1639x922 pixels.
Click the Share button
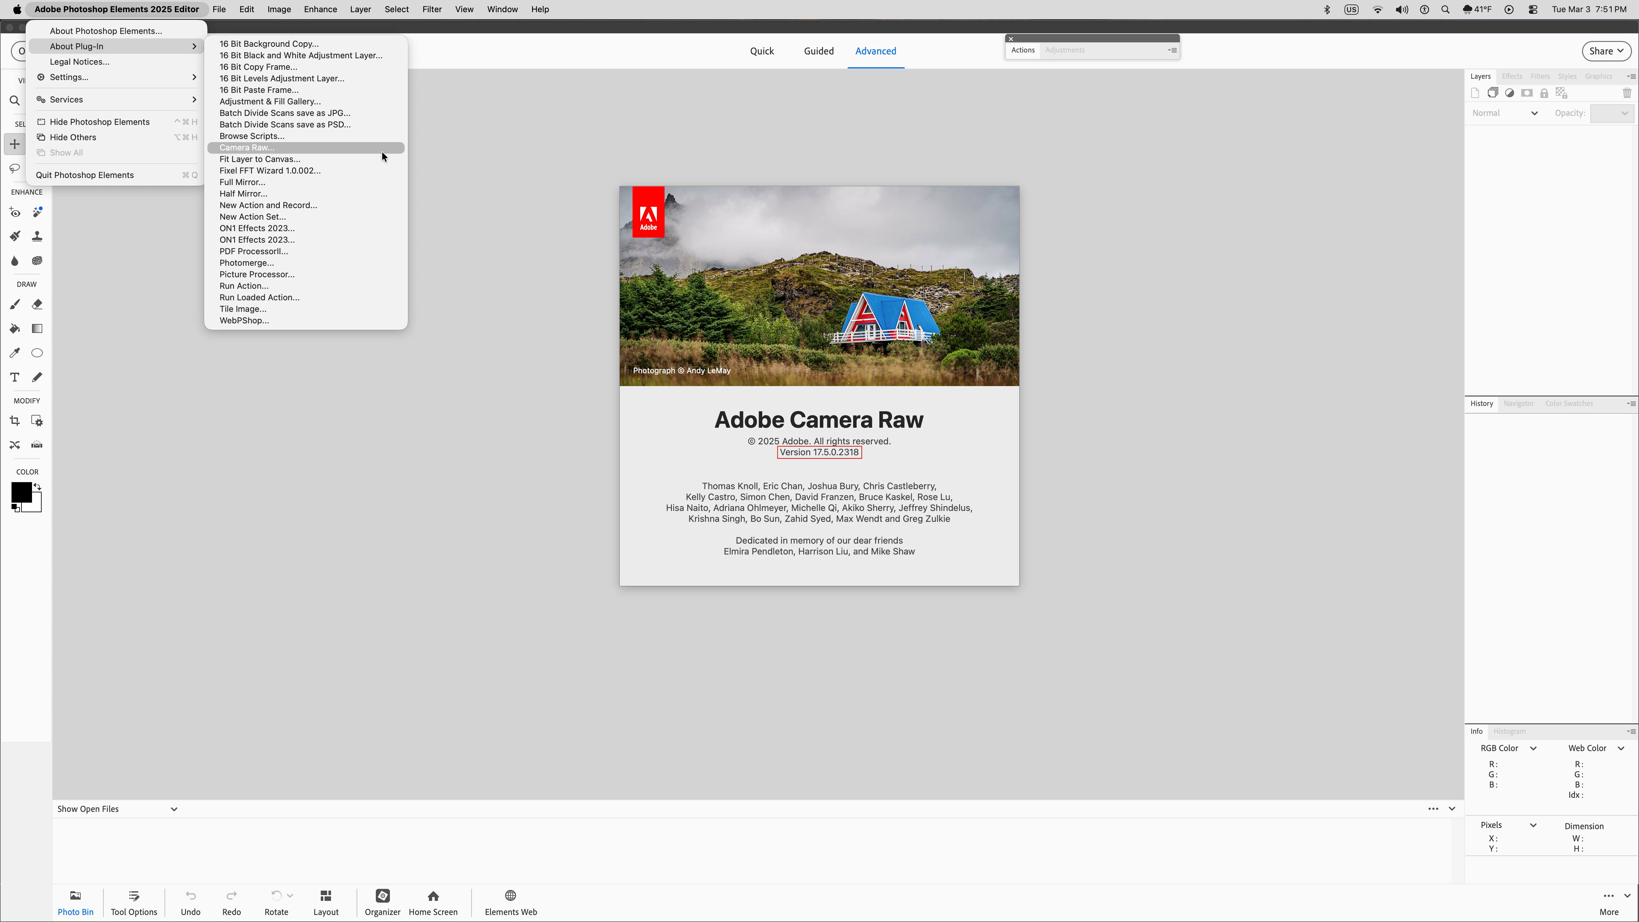pos(1605,51)
